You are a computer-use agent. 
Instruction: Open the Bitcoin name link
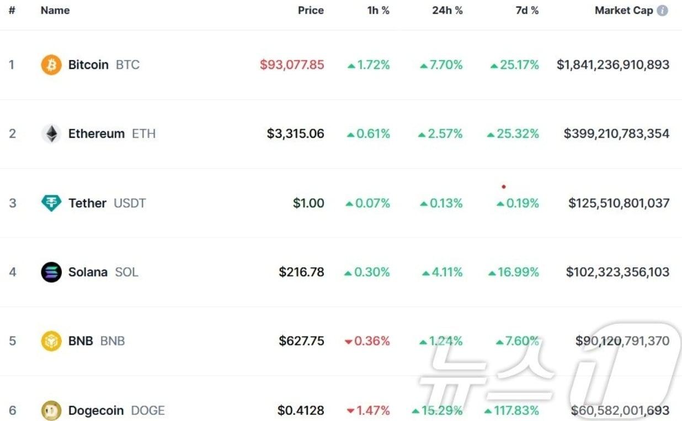(88, 65)
